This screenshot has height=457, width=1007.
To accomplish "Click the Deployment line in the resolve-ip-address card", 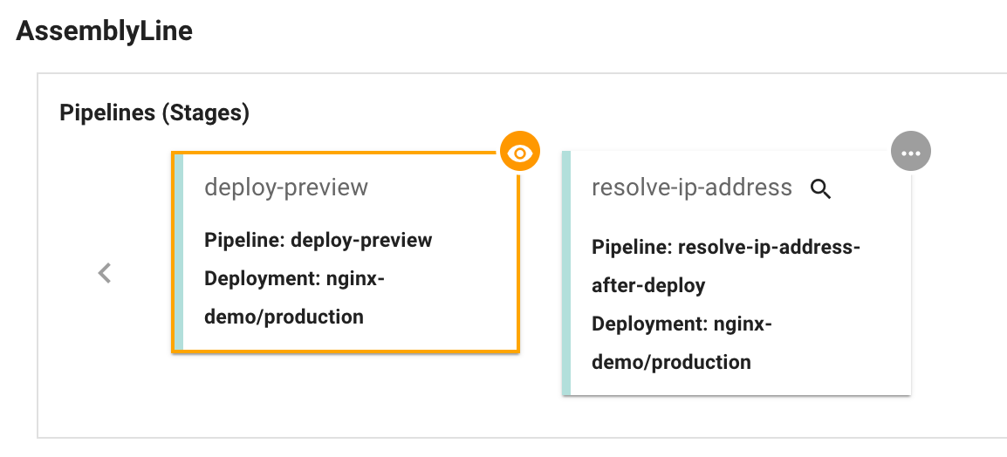I will click(682, 324).
